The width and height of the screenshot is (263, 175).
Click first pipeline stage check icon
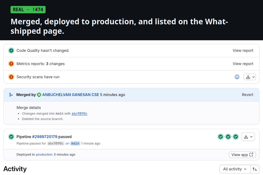click(x=221, y=137)
